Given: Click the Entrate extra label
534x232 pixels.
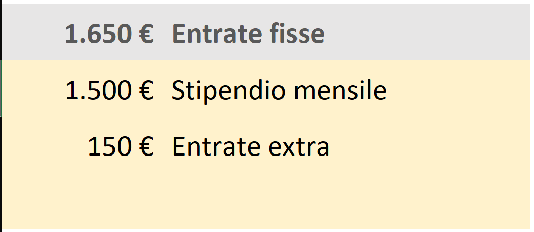Looking at the screenshot, I should pos(251,146).
